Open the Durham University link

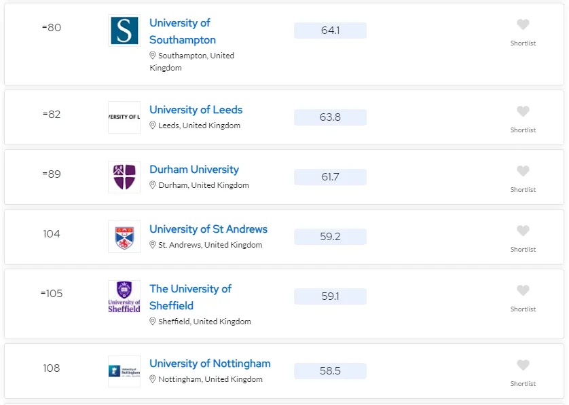point(194,170)
